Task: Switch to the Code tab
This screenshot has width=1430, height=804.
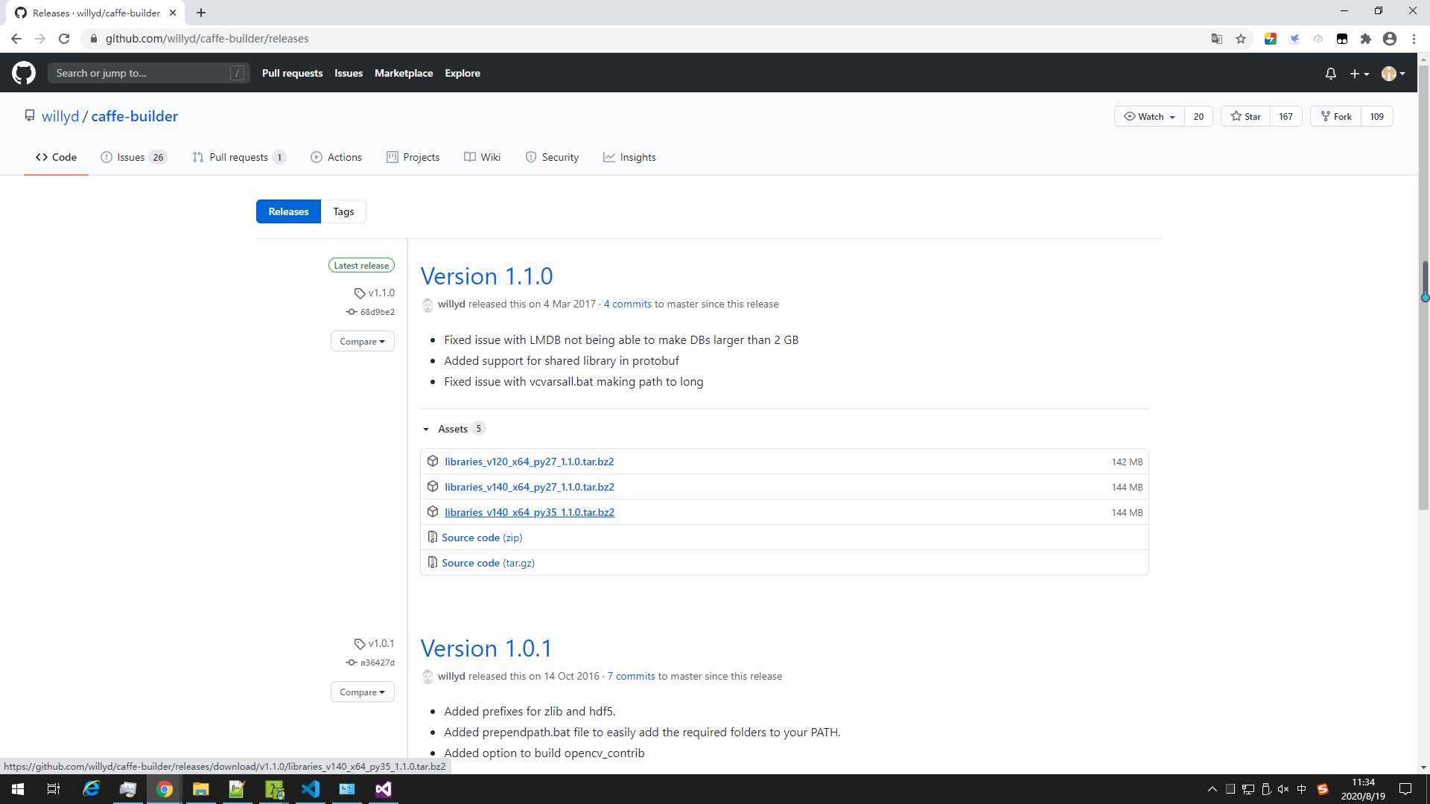Action: [56, 157]
